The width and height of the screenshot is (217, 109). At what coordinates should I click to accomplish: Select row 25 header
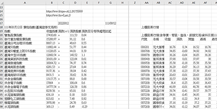2,55
